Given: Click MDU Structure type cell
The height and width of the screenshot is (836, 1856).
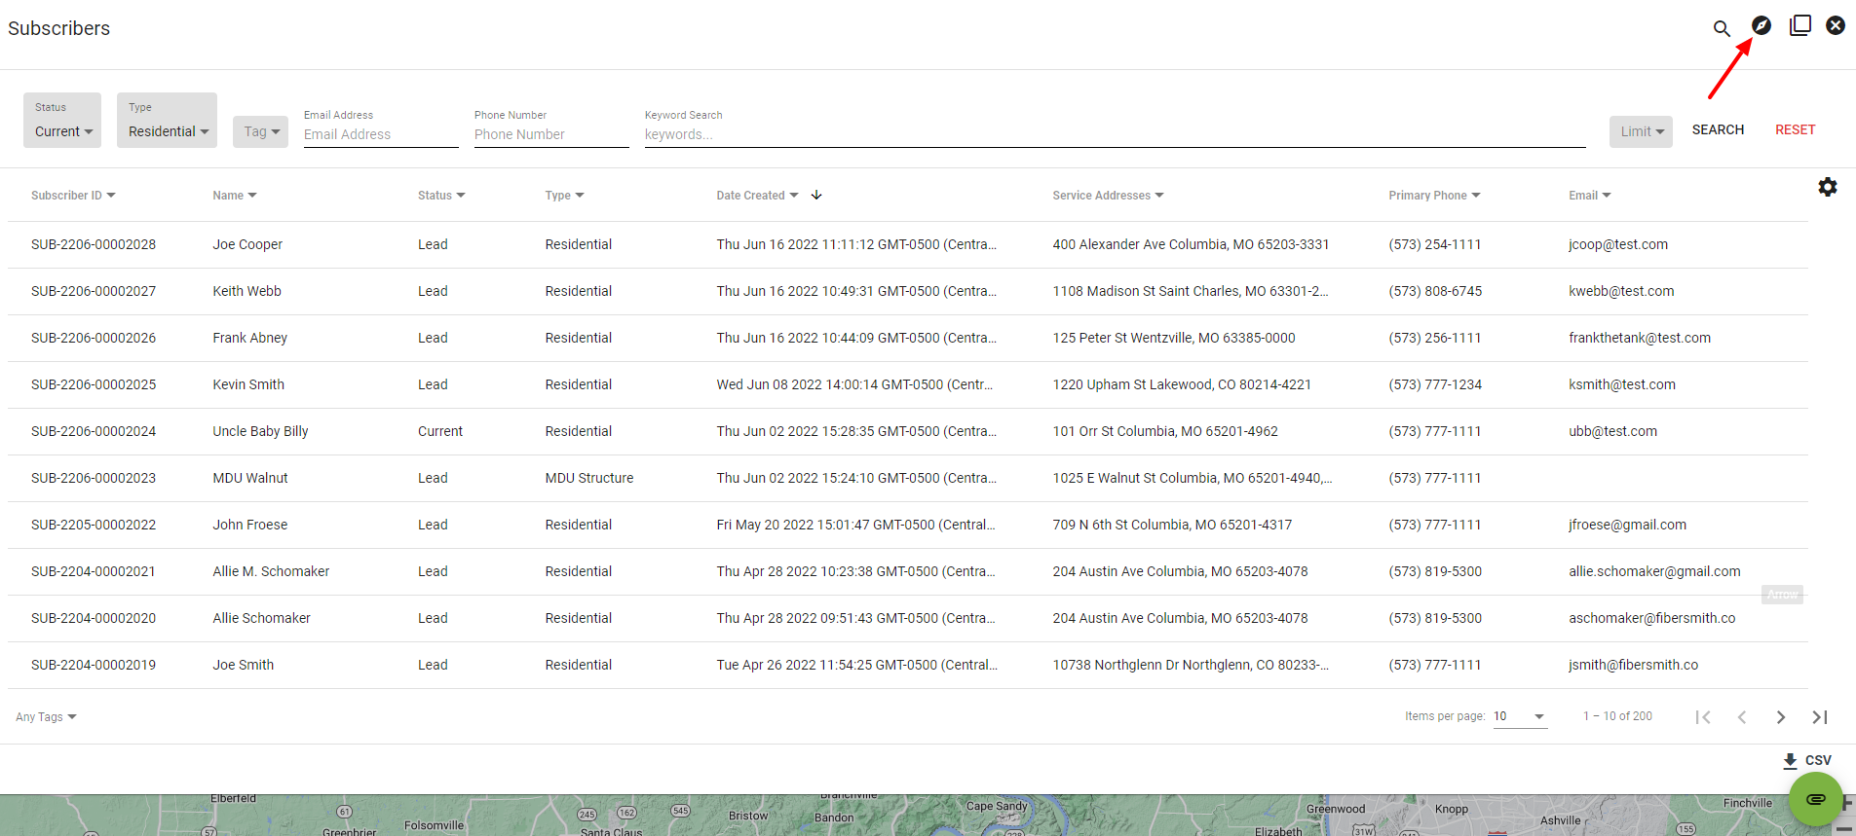Looking at the screenshot, I should click(589, 478).
